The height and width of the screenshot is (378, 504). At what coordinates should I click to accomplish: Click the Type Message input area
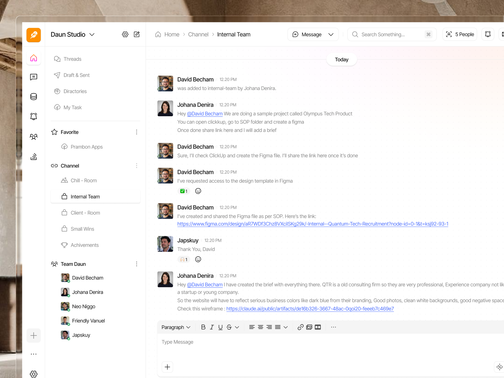pyautogui.click(x=331, y=342)
